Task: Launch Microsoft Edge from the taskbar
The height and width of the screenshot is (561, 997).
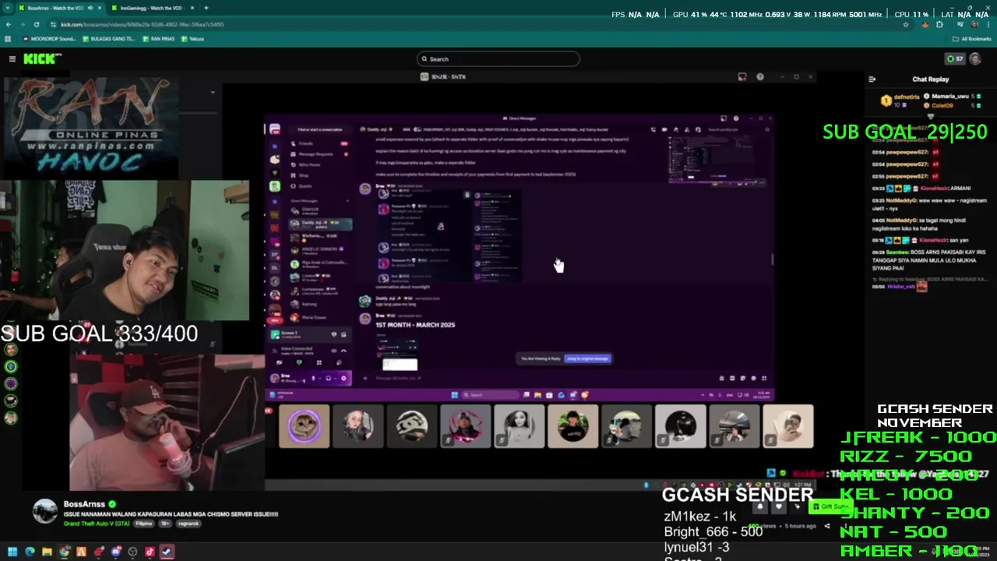Action: tap(30, 552)
